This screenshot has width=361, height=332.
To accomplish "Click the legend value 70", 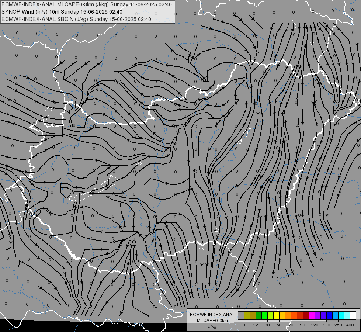I will point(291,325).
